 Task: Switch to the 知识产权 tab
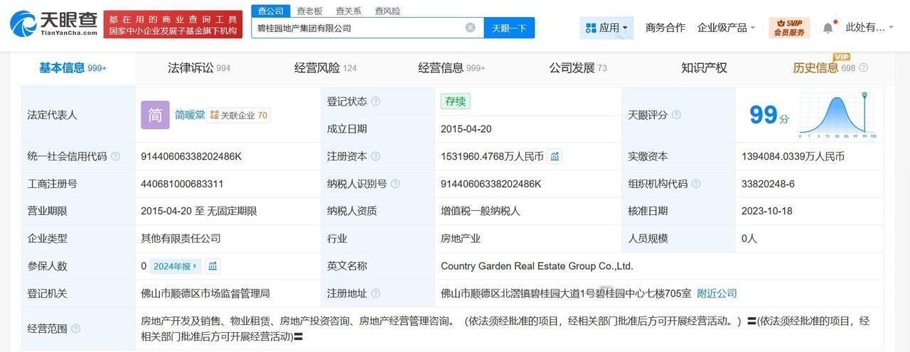pyautogui.click(x=704, y=68)
